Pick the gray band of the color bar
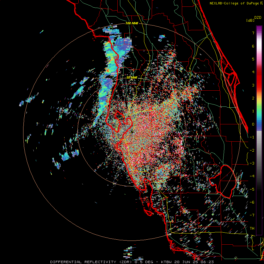Image resolution: width=264 pixels, height=264 pixels. pos(259,148)
